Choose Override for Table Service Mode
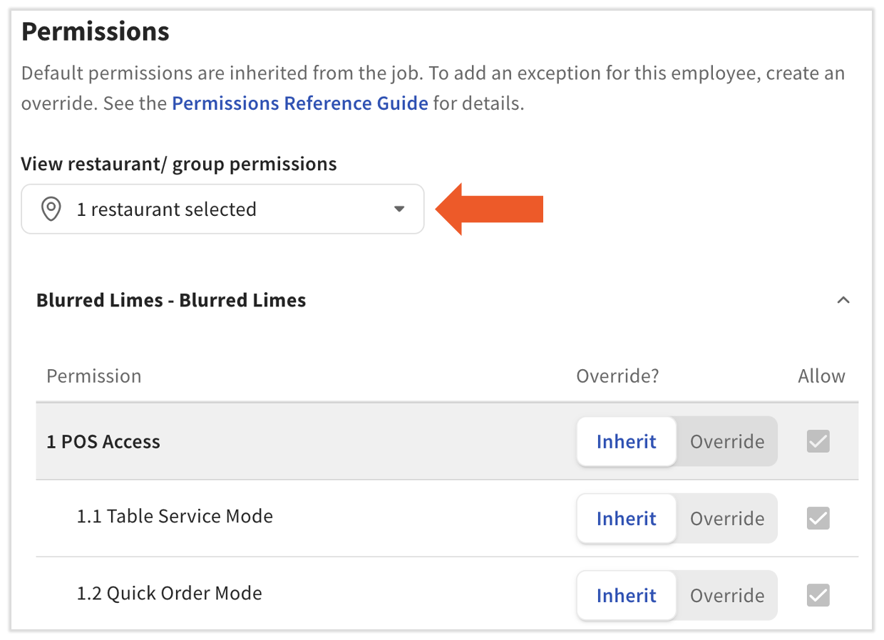Screen dimensions: 884x640 tap(726, 518)
